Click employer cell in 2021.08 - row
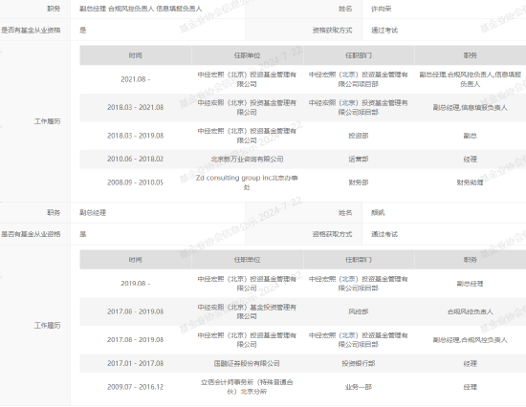This screenshot has height=407, width=526. tap(247, 79)
